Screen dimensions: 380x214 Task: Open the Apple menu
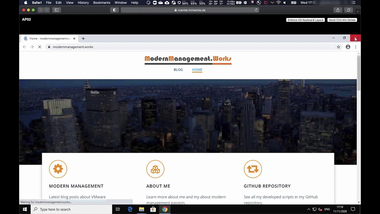click(x=26, y=3)
